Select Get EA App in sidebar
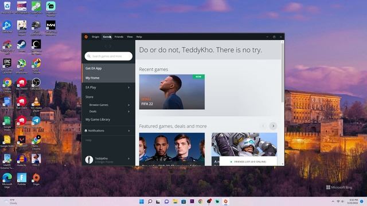367x206 pixels. [108, 69]
